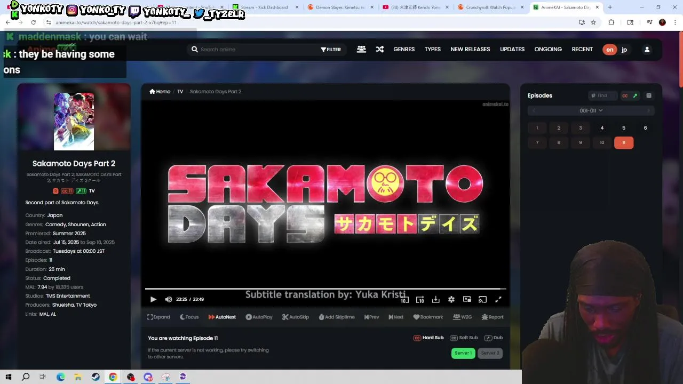Go to UPDATES page

click(512, 49)
